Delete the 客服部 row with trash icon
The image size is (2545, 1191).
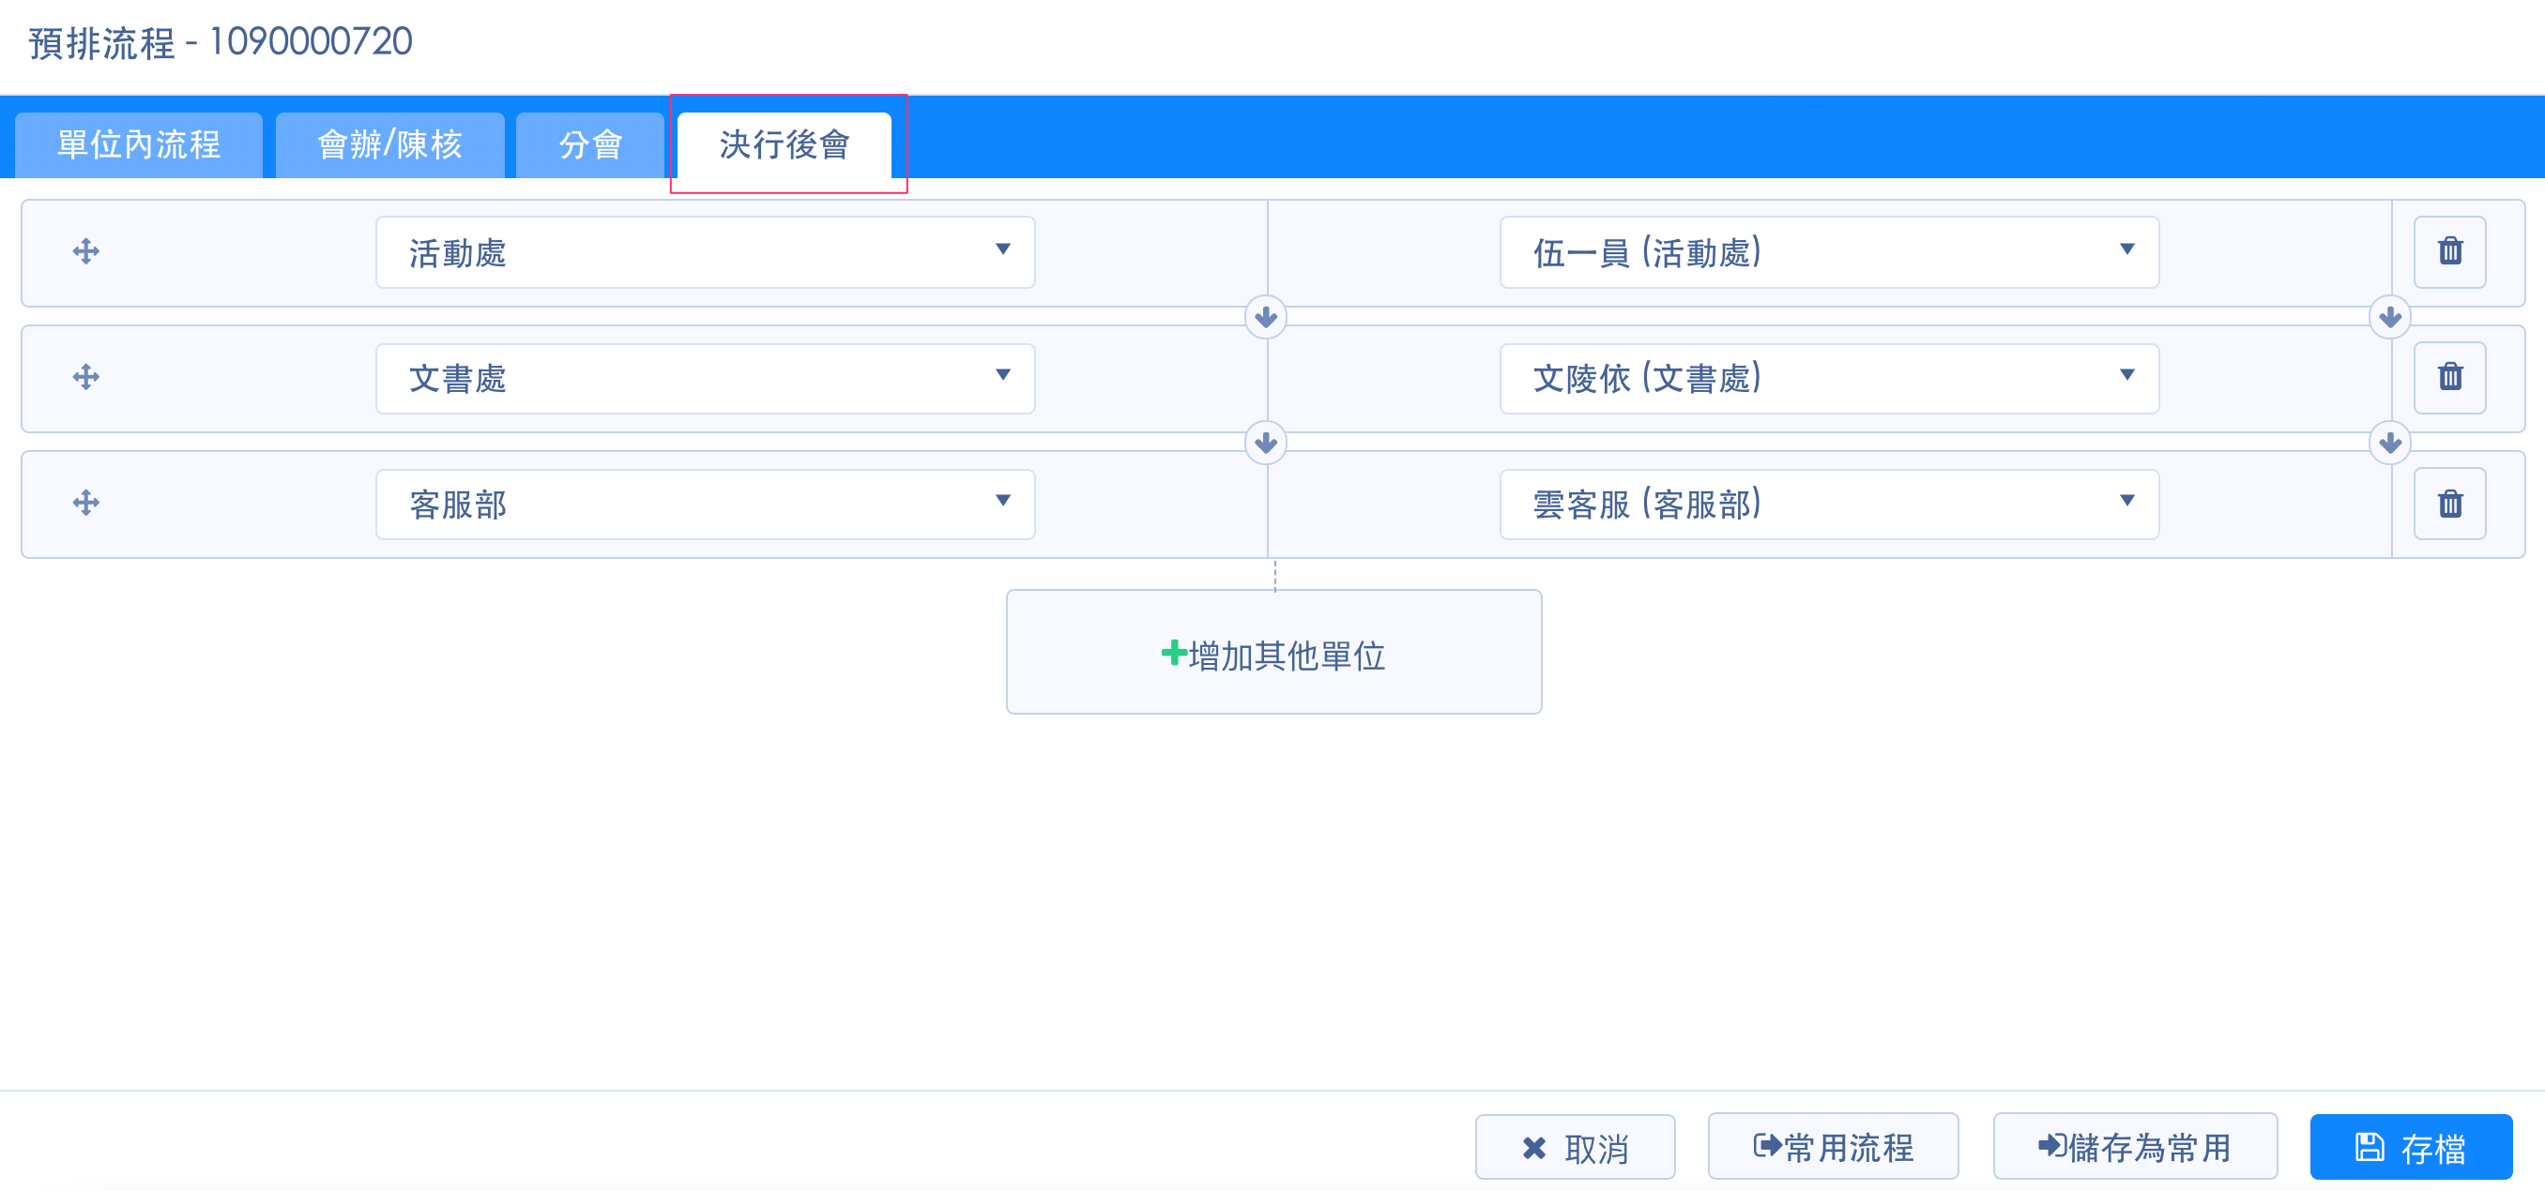tap(2448, 504)
